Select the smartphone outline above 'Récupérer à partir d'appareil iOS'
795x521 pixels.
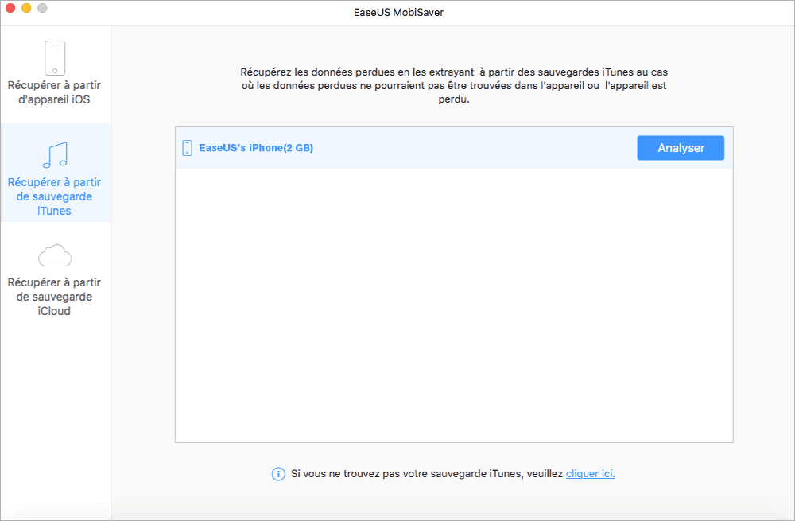55,57
